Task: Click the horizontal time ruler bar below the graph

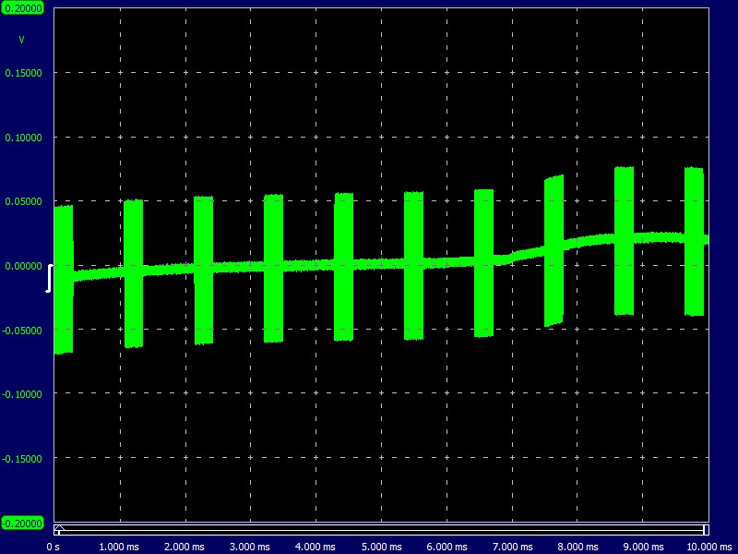Action: [381, 529]
